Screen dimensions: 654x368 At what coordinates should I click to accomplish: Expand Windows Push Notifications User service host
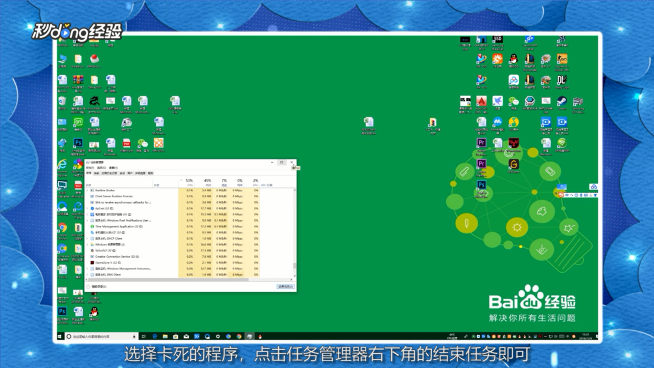87,220
